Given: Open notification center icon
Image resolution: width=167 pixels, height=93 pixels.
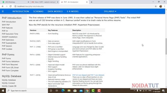Looking at the screenshot, I should tap(163, 91).
